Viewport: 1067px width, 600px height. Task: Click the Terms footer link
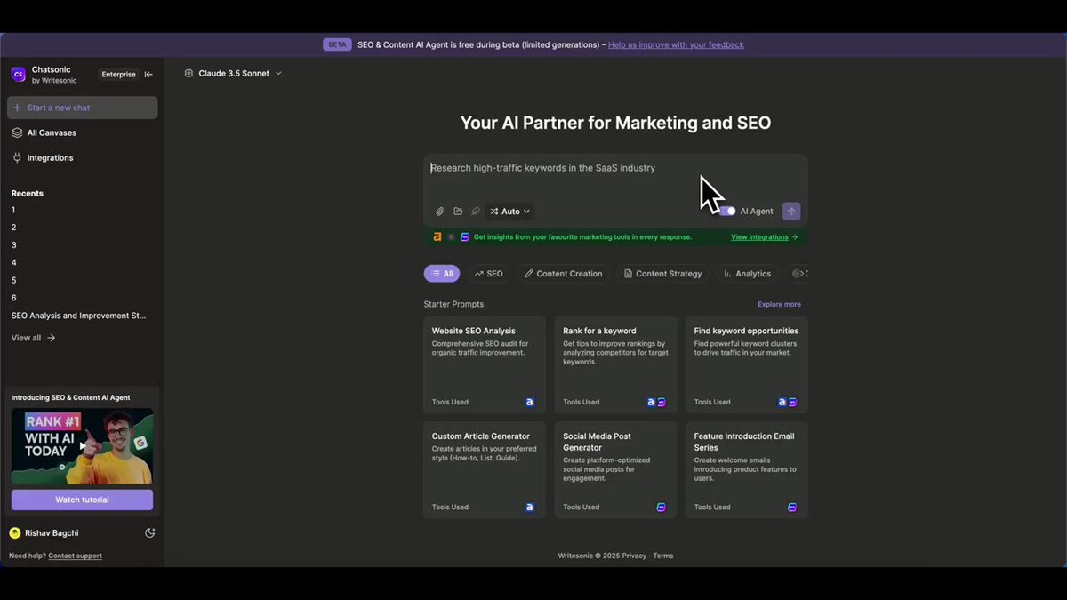(663, 556)
